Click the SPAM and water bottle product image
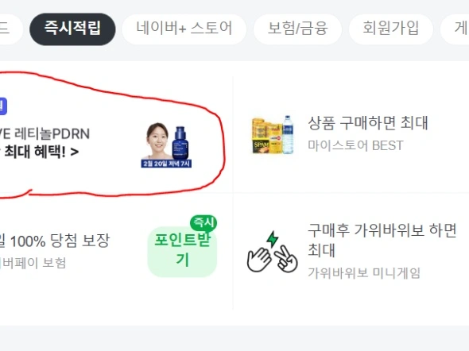This screenshot has width=469, height=351. click(x=273, y=135)
